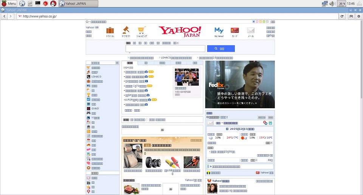Open the file manager taskbar icon
The width and height of the screenshot is (363, 195).
[x=30, y=3]
